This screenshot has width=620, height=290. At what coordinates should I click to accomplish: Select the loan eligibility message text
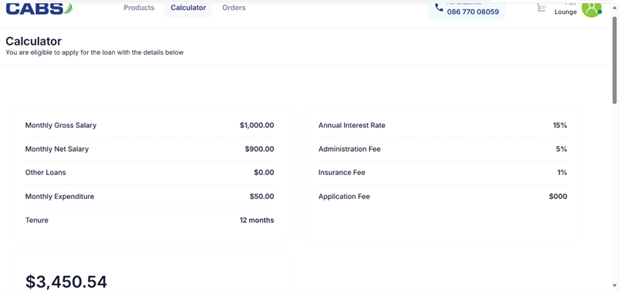coord(95,52)
